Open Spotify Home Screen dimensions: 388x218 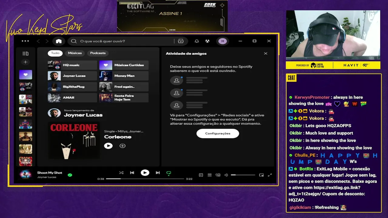(x=59, y=41)
